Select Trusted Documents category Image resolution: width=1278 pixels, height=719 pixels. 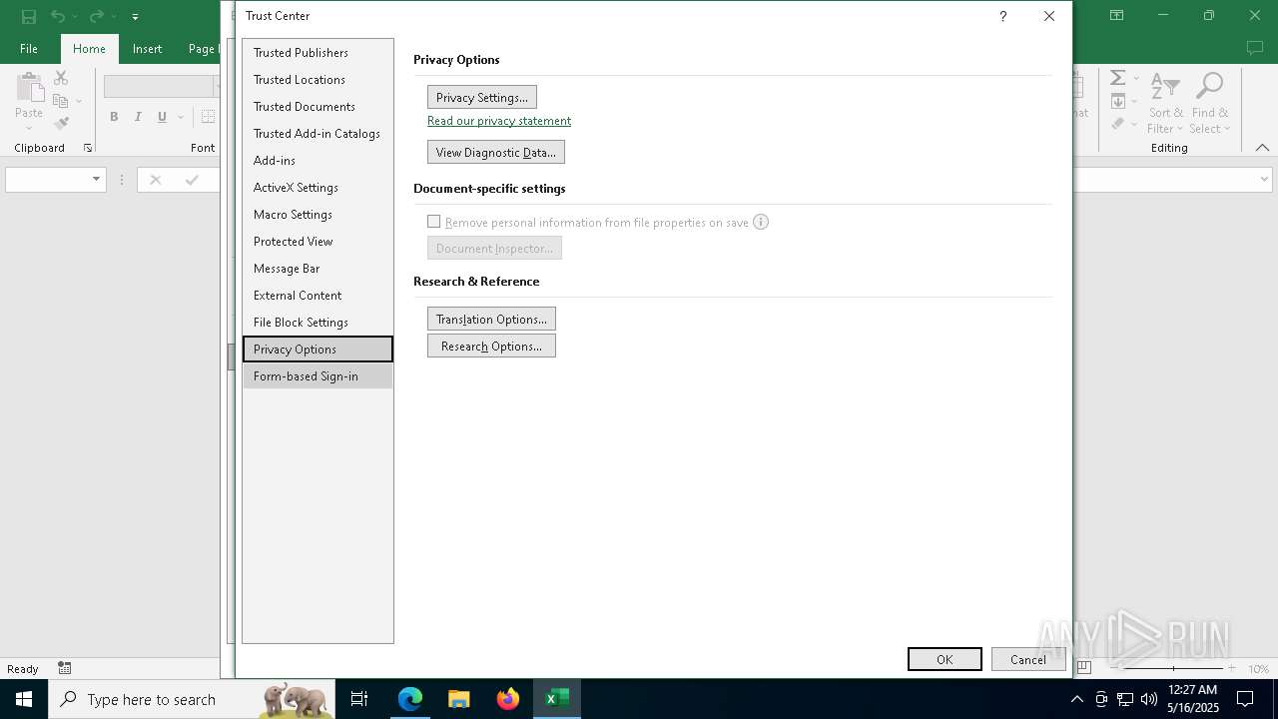(x=318, y=106)
